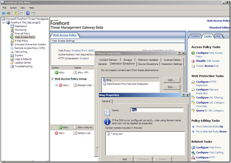Click the Name field in Bing Properties
The width and height of the screenshot is (231, 163).
[x=157, y=110]
